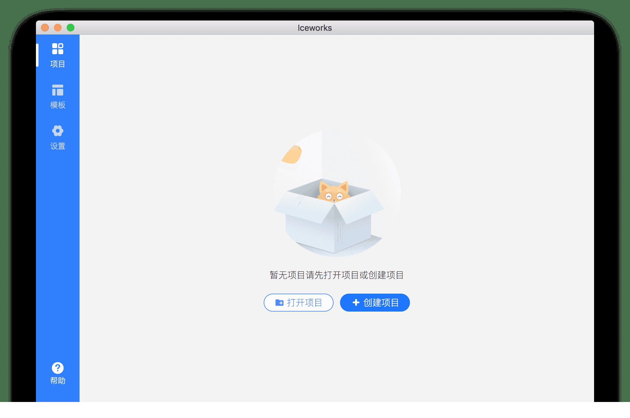Close the Iceworks window with red button

pyautogui.click(x=45, y=28)
